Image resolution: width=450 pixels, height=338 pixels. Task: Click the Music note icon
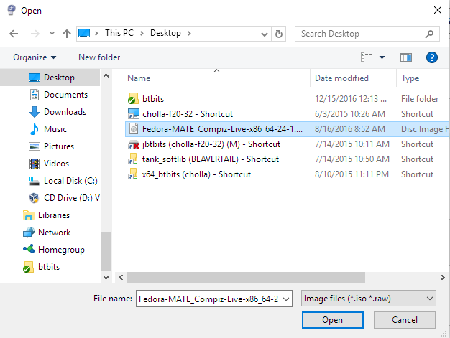tap(35, 129)
